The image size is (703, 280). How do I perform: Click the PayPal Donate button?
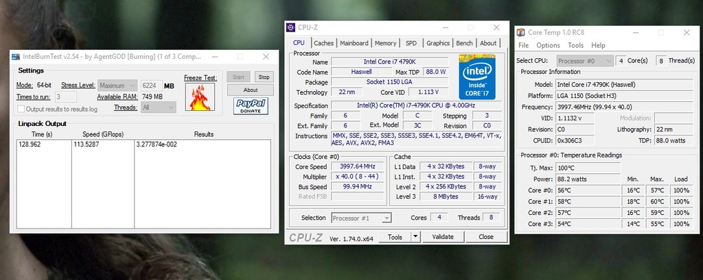251,106
